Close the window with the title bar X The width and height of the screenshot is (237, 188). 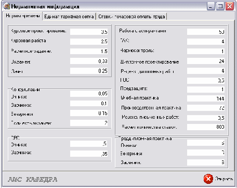point(230,7)
